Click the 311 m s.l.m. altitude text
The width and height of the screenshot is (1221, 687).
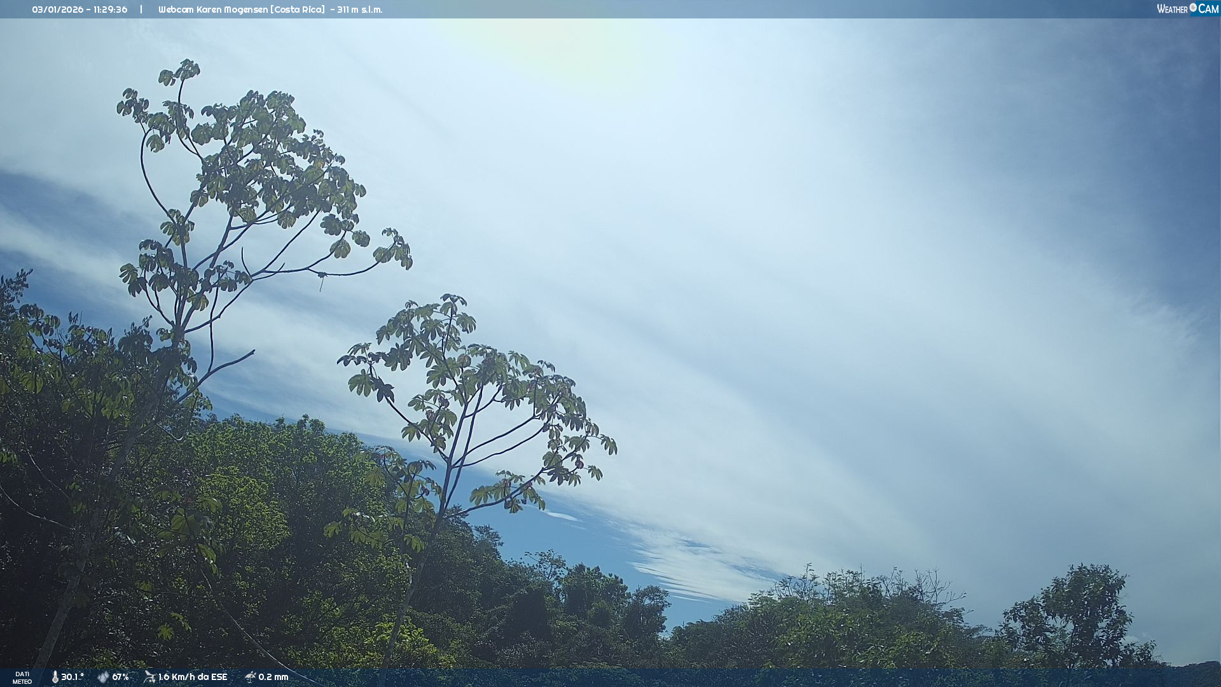coord(360,10)
